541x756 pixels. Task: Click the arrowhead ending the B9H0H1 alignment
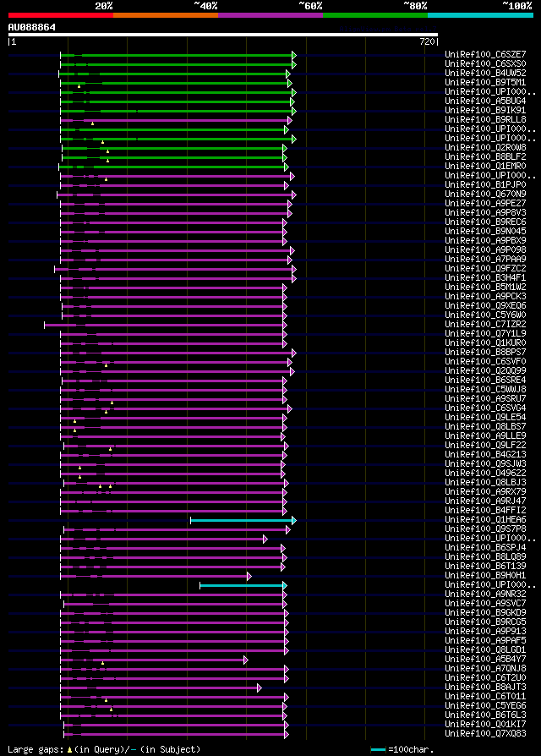click(x=249, y=576)
